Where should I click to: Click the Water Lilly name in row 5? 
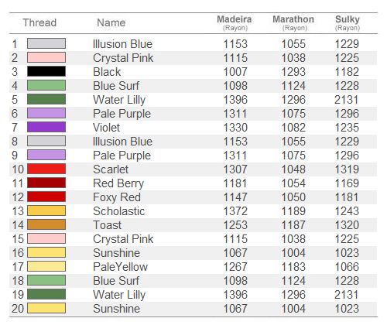(119, 100)
